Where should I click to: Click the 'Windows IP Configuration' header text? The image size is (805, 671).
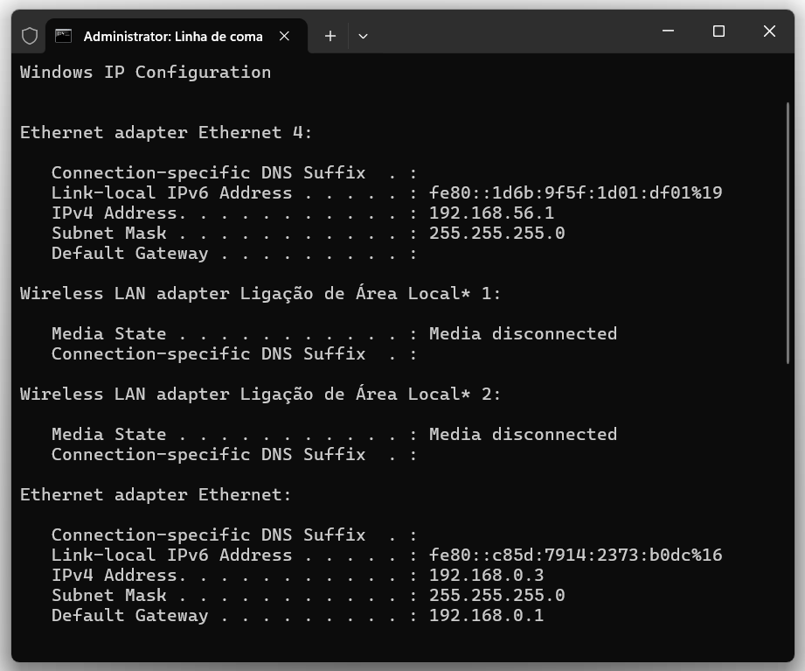click(145, 72)
